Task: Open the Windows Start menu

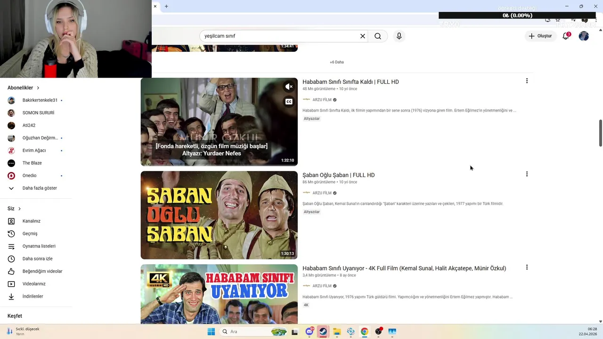Action: pyautogui.click(x=211, y=331)
